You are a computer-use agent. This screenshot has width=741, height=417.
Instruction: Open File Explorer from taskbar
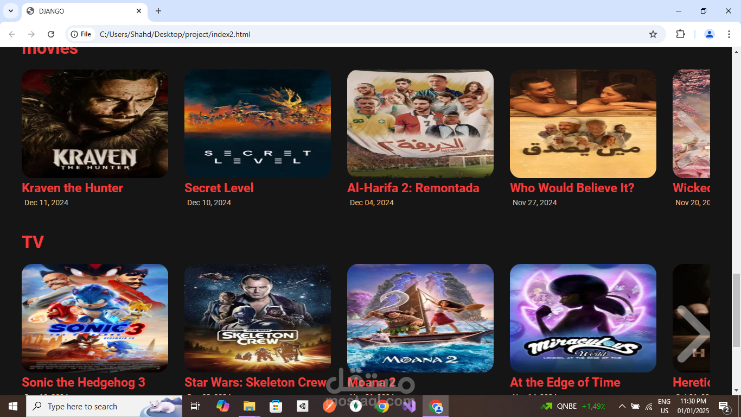click(x=249, y=406)
